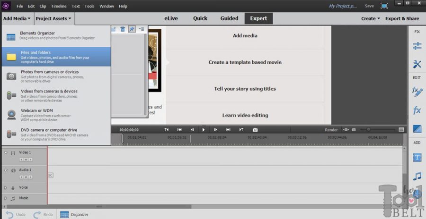The height and width of the screenshot is (219, 426).
Task: Click the Voice microphone track icon
Action: pos(12,188)
